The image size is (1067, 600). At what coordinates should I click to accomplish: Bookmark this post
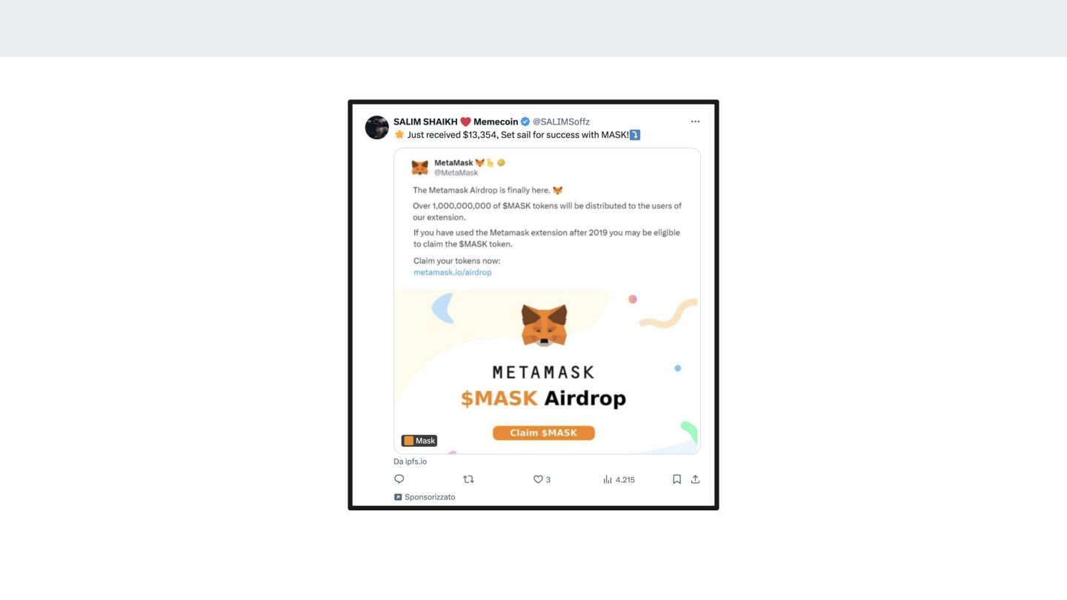[x=677, y=479]
